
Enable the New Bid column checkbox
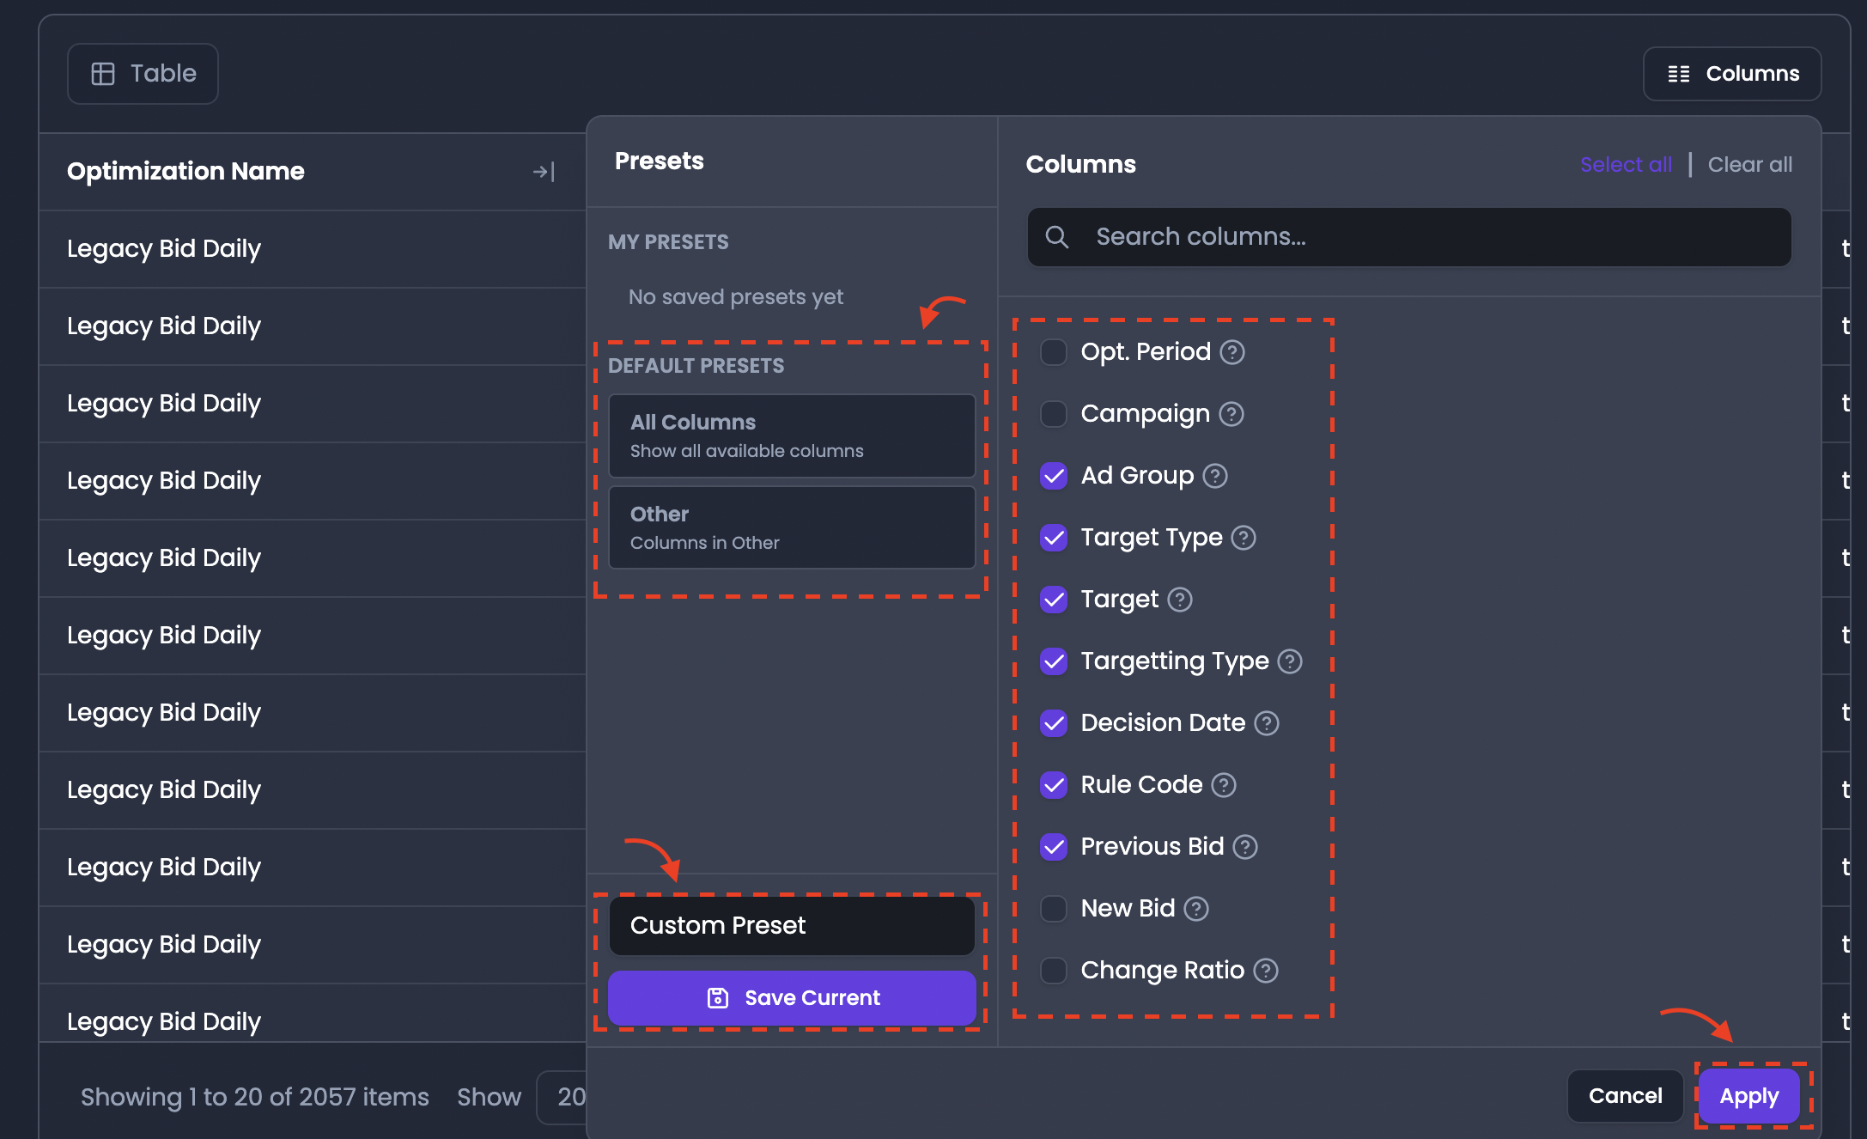1054,909
